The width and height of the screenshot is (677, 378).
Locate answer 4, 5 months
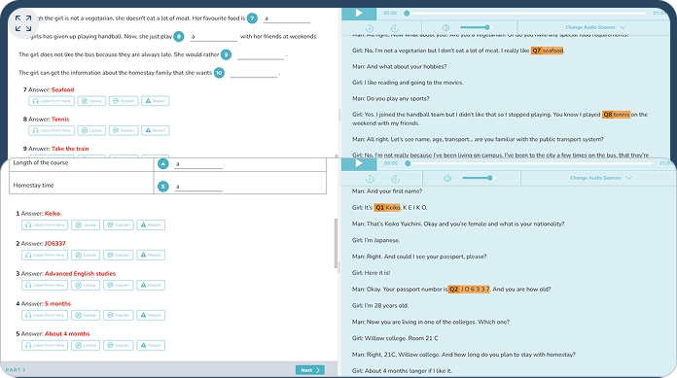86,316
